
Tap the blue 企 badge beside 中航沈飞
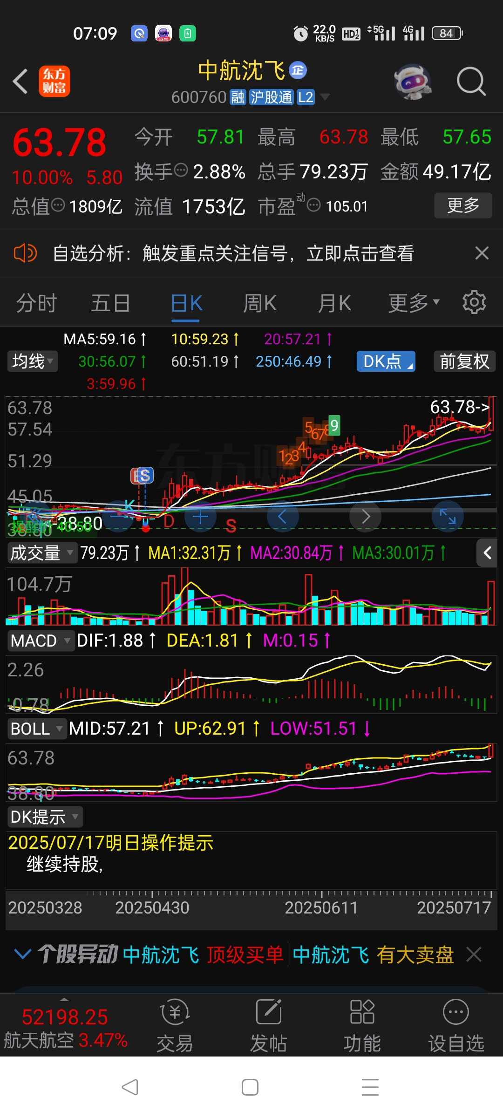click(298, 70)
